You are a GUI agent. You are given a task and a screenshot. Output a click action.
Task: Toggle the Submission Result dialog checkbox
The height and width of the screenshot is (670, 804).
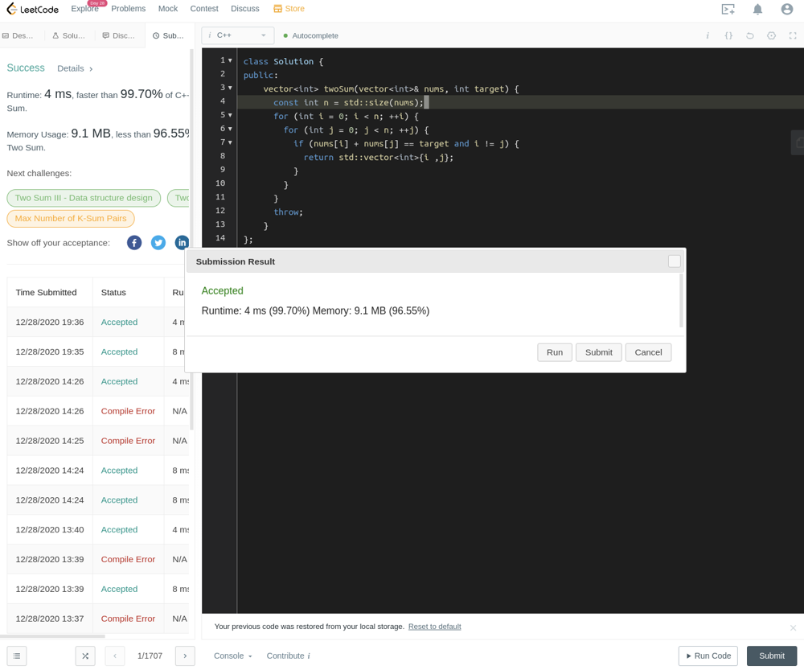click(674, 261)
